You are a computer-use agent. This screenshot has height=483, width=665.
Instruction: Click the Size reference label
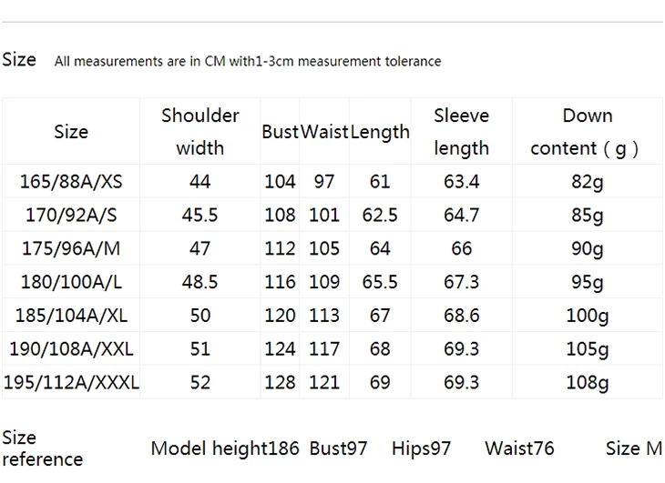(x=43, y=448)
